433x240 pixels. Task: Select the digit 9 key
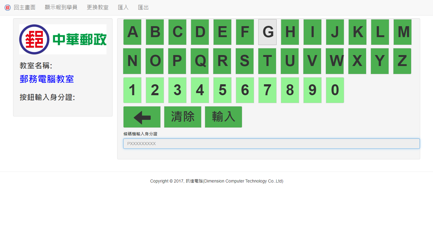(313, 90)
